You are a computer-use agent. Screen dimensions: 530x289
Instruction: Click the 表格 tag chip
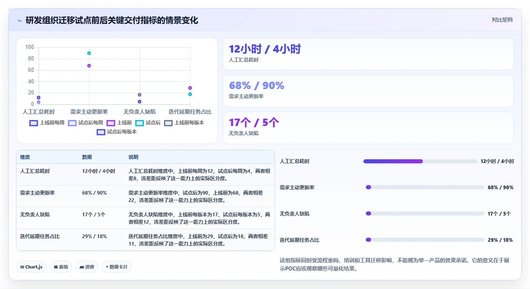point(61,267)
